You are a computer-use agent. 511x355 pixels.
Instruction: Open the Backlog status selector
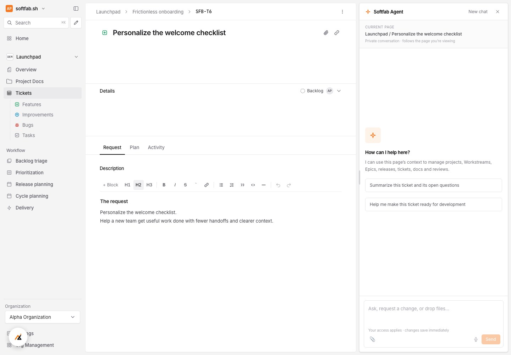[x=312, y=91]
